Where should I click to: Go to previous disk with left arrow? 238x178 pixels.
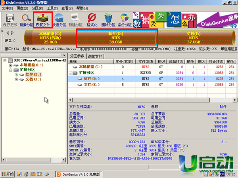point(8,33)
